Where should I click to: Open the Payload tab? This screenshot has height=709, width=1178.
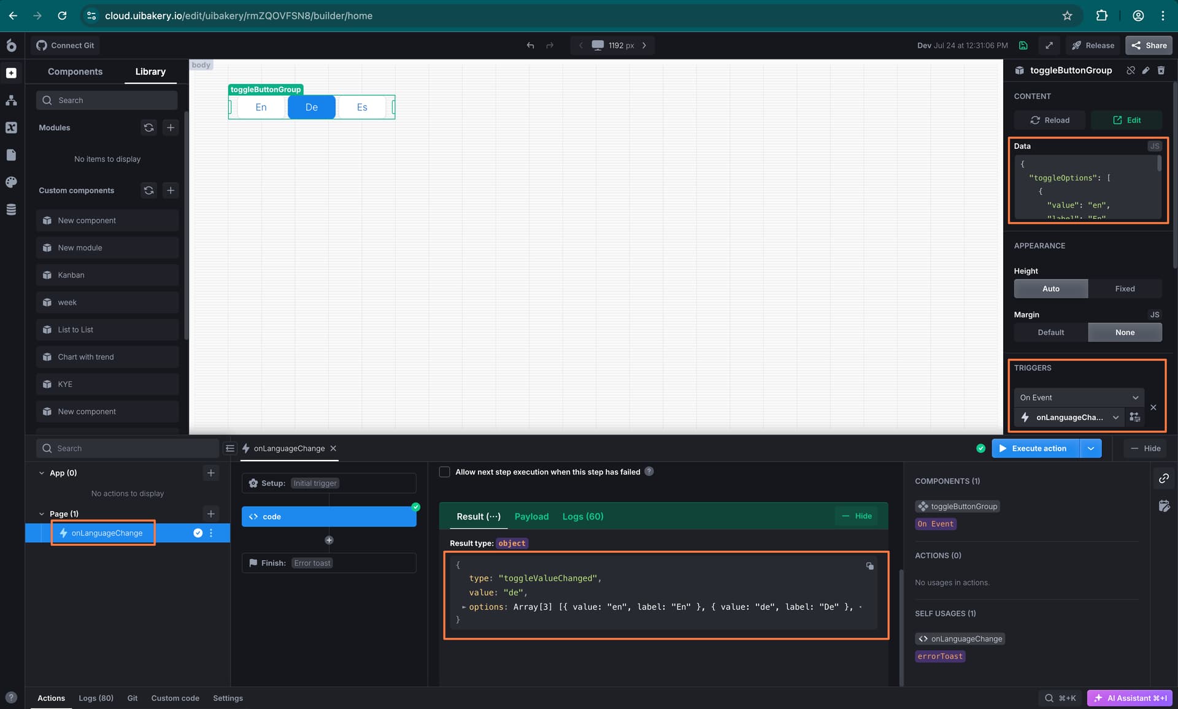pos(531,516)
